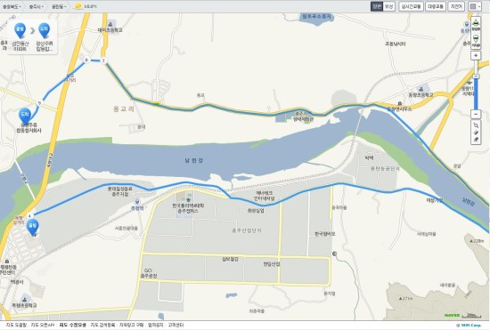
Task: Click the zoom level slider handle
Action: [476, 76]
